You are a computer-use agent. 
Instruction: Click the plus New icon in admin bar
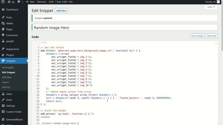pyautogui.click(x=27, y=2)
